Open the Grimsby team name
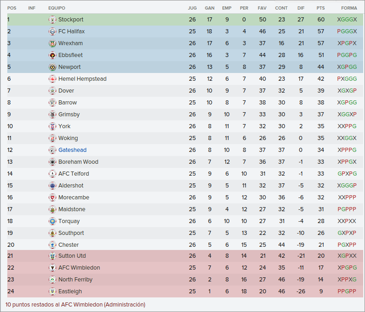Viewport: 365px width, 312px height. [x=69, y=114]
